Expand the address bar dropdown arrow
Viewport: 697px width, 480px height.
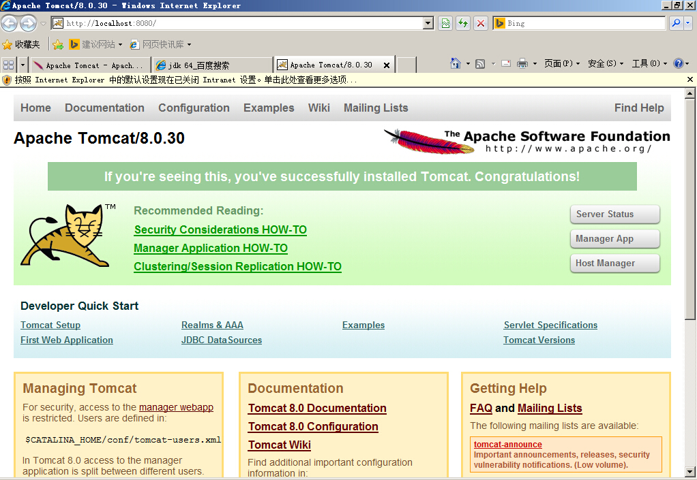[x=428, y=23]
